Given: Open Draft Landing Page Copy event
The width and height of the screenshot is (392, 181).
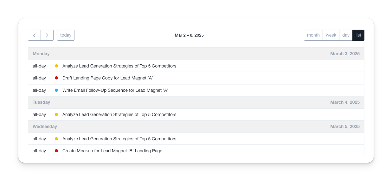Looking at the screenshot, I should (107, 78).
